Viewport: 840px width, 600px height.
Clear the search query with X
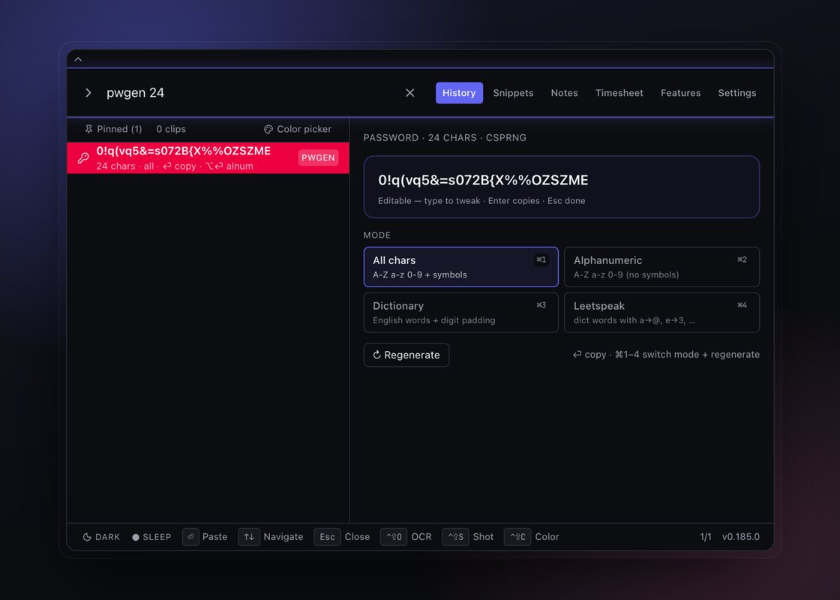[x=409, y=93]
